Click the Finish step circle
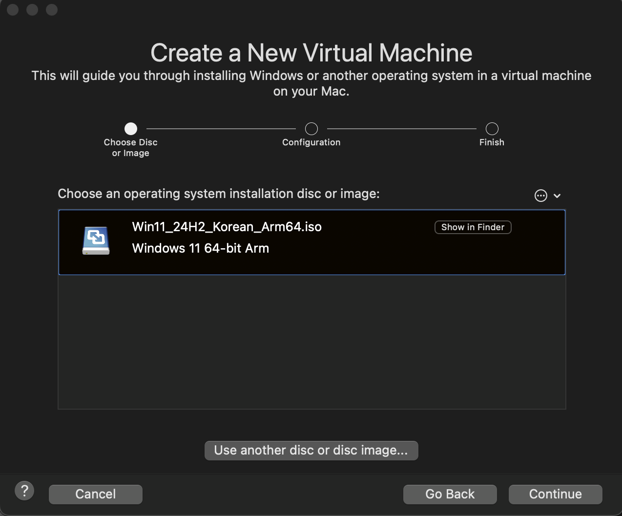Screen dimensions: 622x516 [x=492, y=129]
